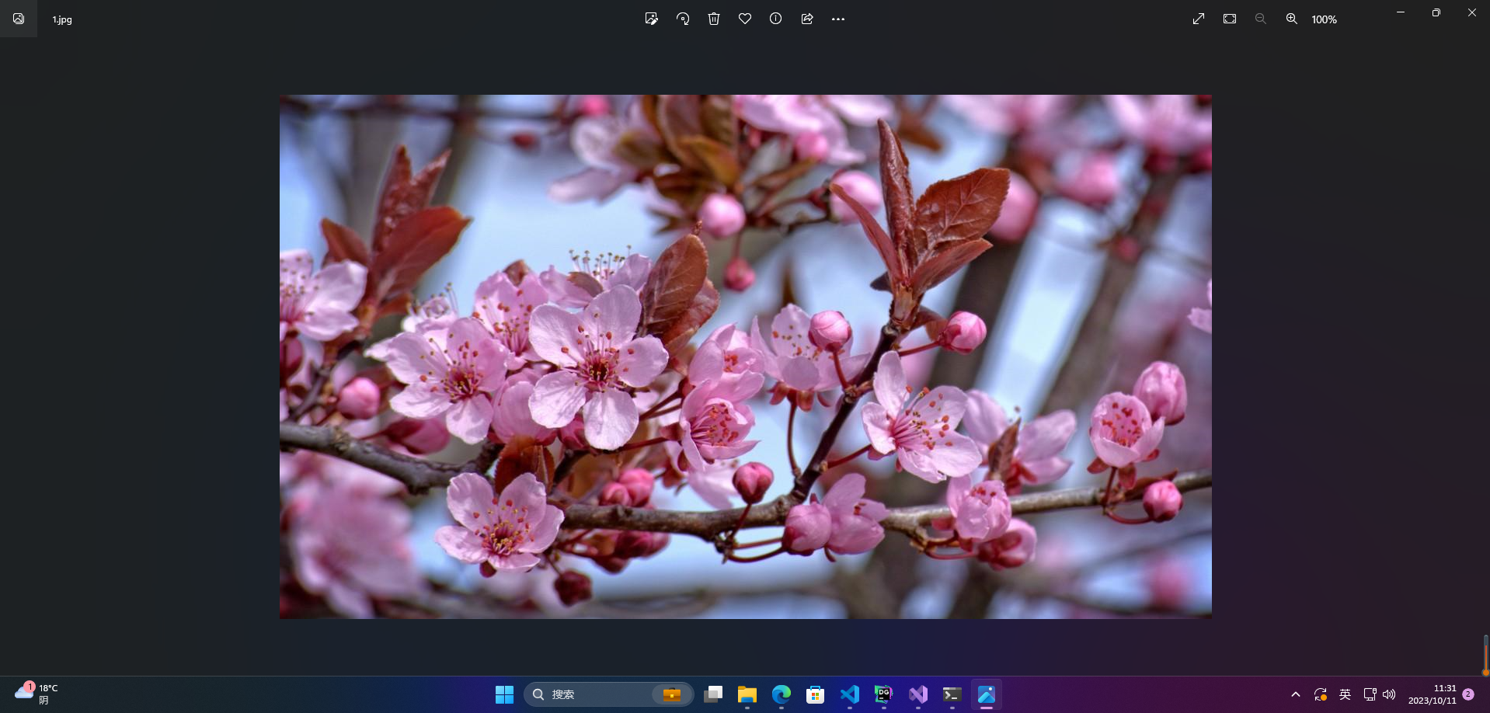Expand the hidden system tray icons chevron
Image resolution: width=1490 pixels, height=713 pixels.
pyautogui.click(x=1296, y=694)
